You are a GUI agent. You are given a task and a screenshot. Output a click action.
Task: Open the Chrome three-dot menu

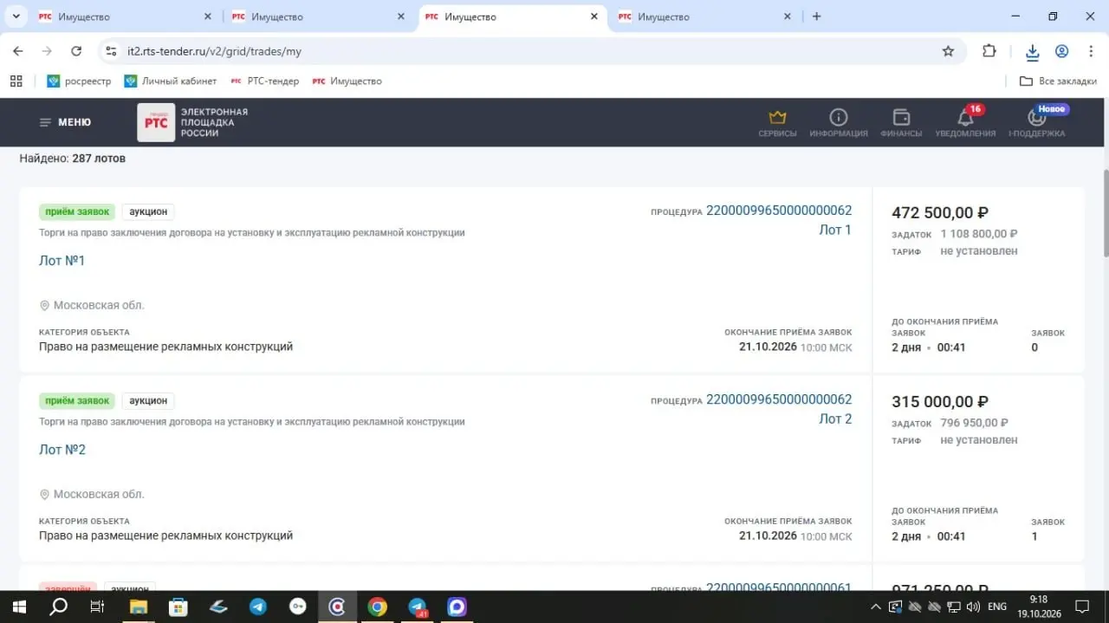pyautogui.click(x=1090, y=51)
